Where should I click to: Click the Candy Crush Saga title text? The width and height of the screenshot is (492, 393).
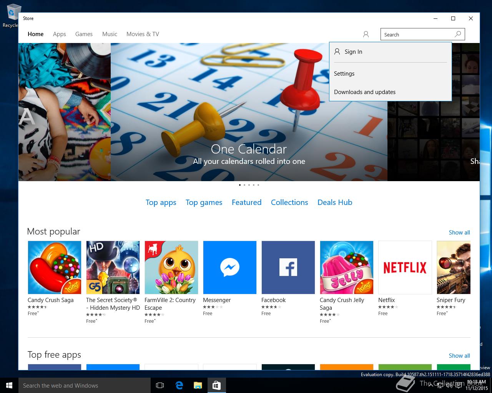tap(51, 300)
